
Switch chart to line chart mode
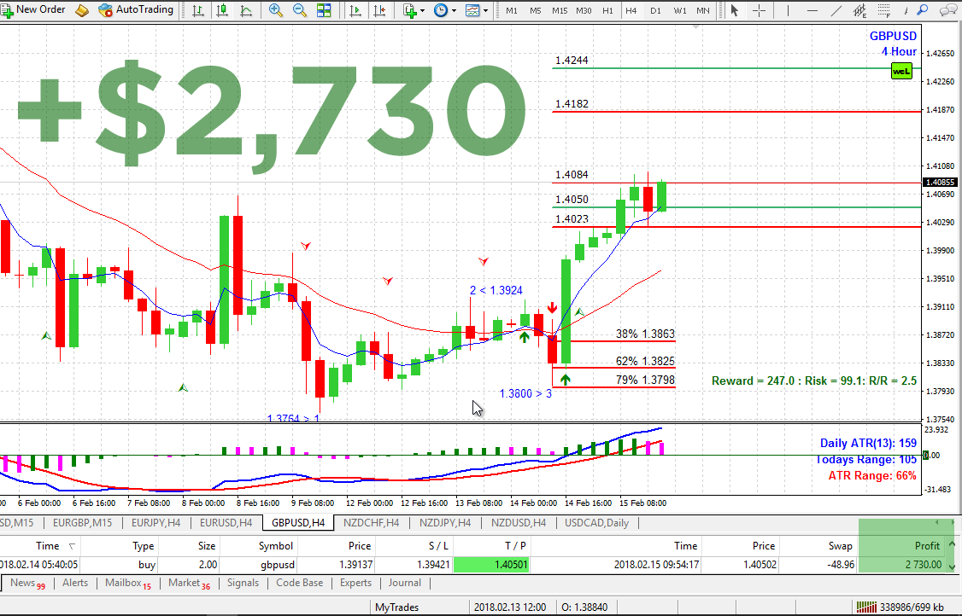tap(246, 10)
